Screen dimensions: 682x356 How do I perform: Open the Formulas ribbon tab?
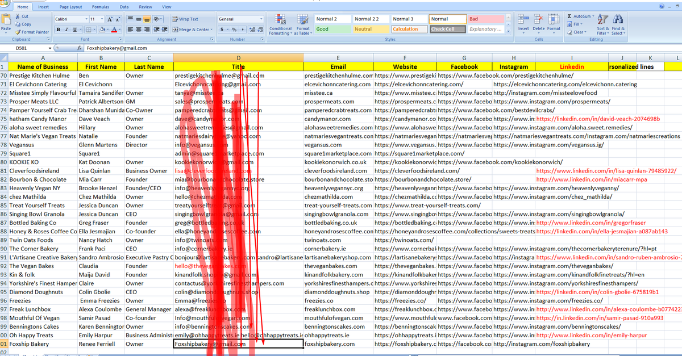click(101, 7)
